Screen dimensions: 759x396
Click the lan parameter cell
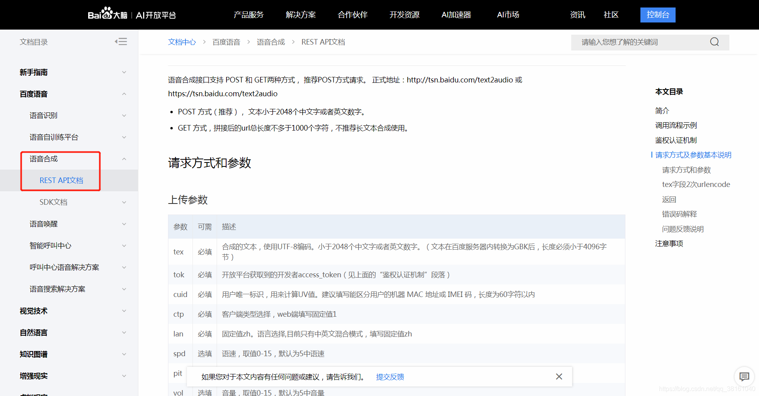[180, 334]
